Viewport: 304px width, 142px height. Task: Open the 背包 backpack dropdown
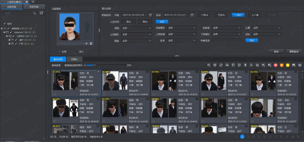coord(267,34)
